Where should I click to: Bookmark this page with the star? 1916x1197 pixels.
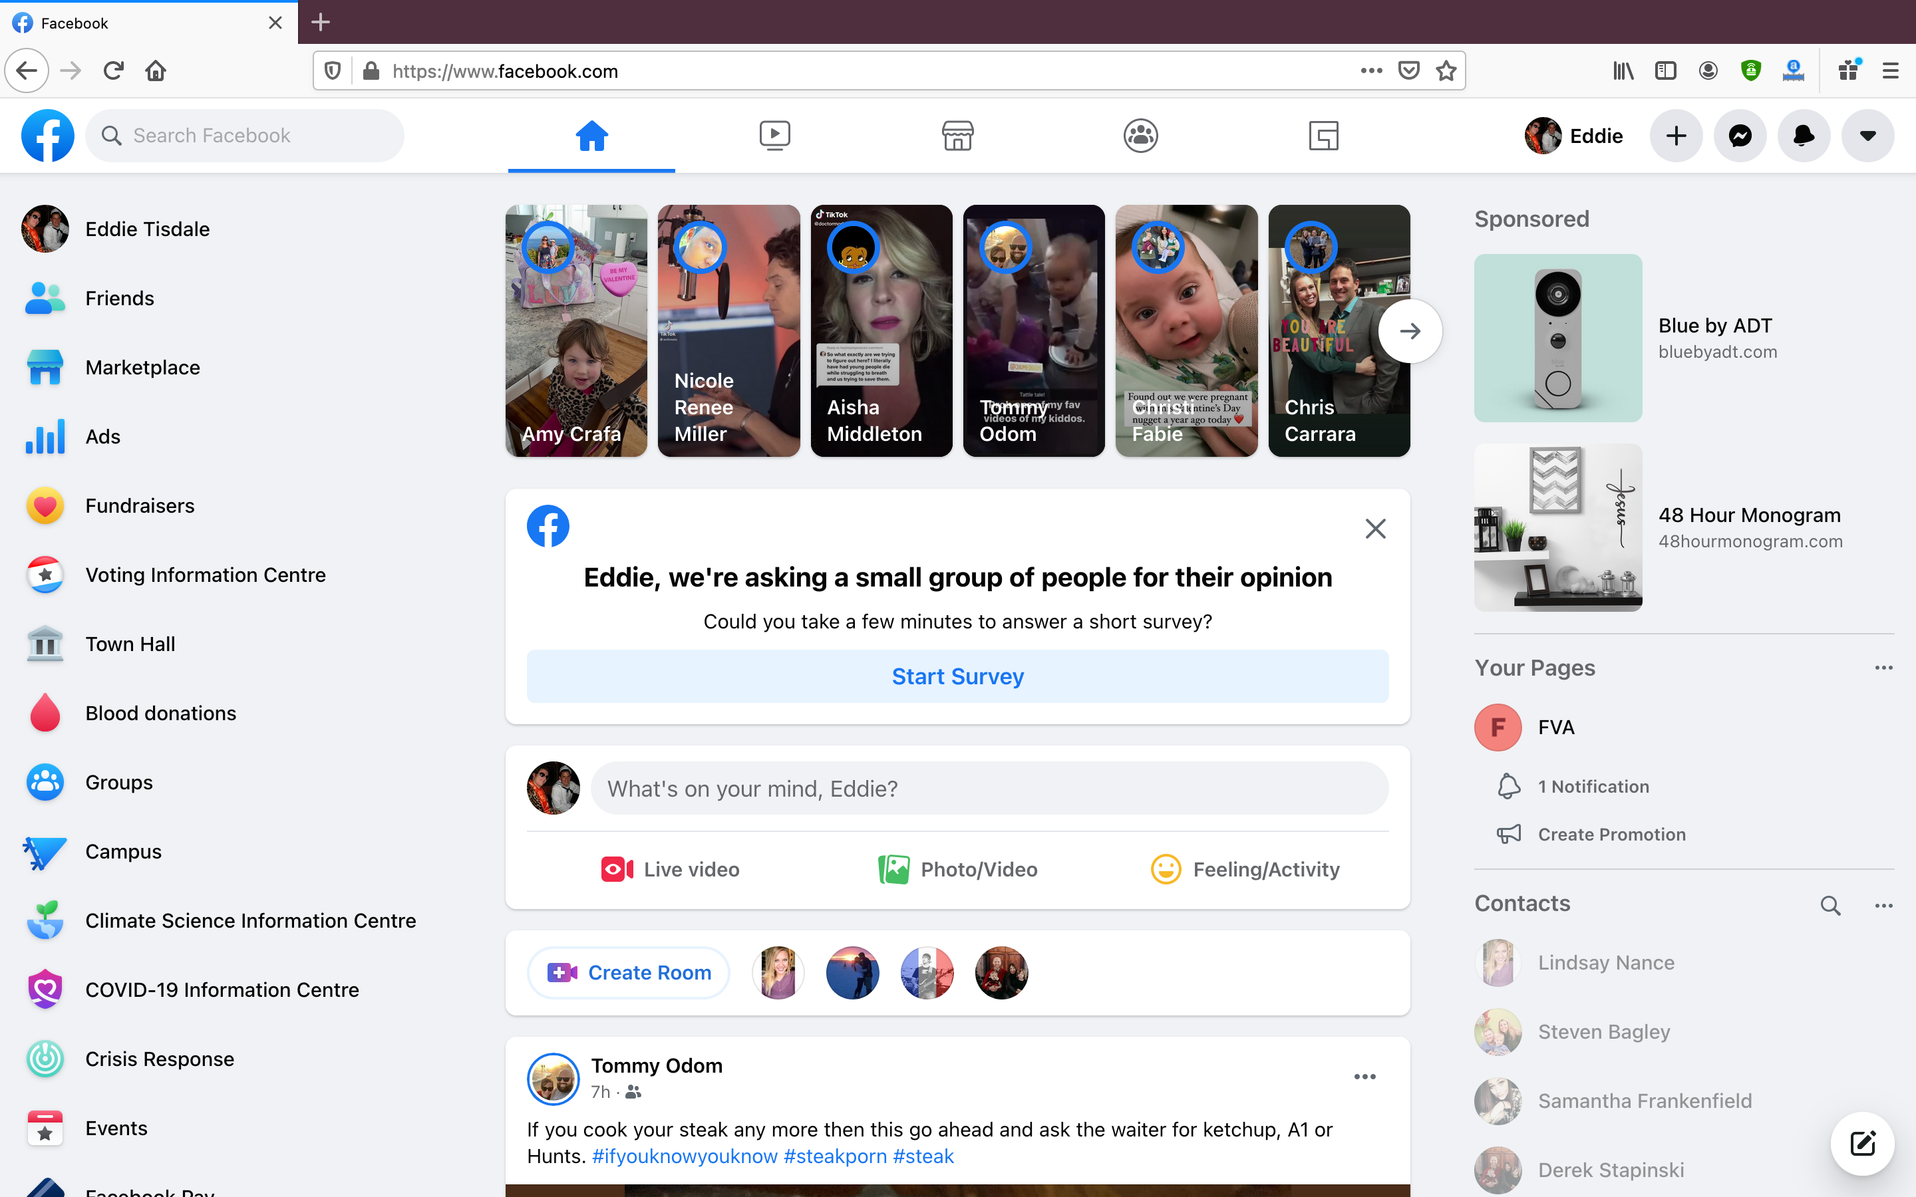1446,70
